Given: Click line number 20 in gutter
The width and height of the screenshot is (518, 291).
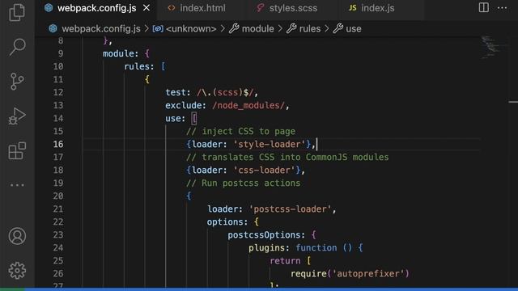Looking at the screenshot, I should (x=58, y=196).
